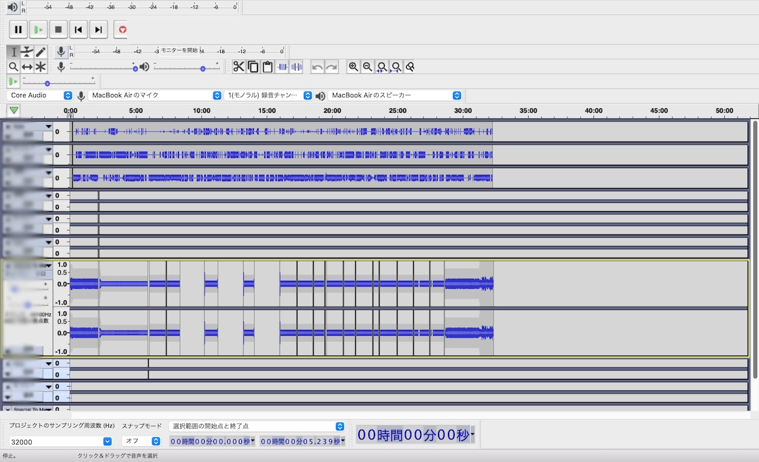Fit the selection to the window width

(382, 67)
